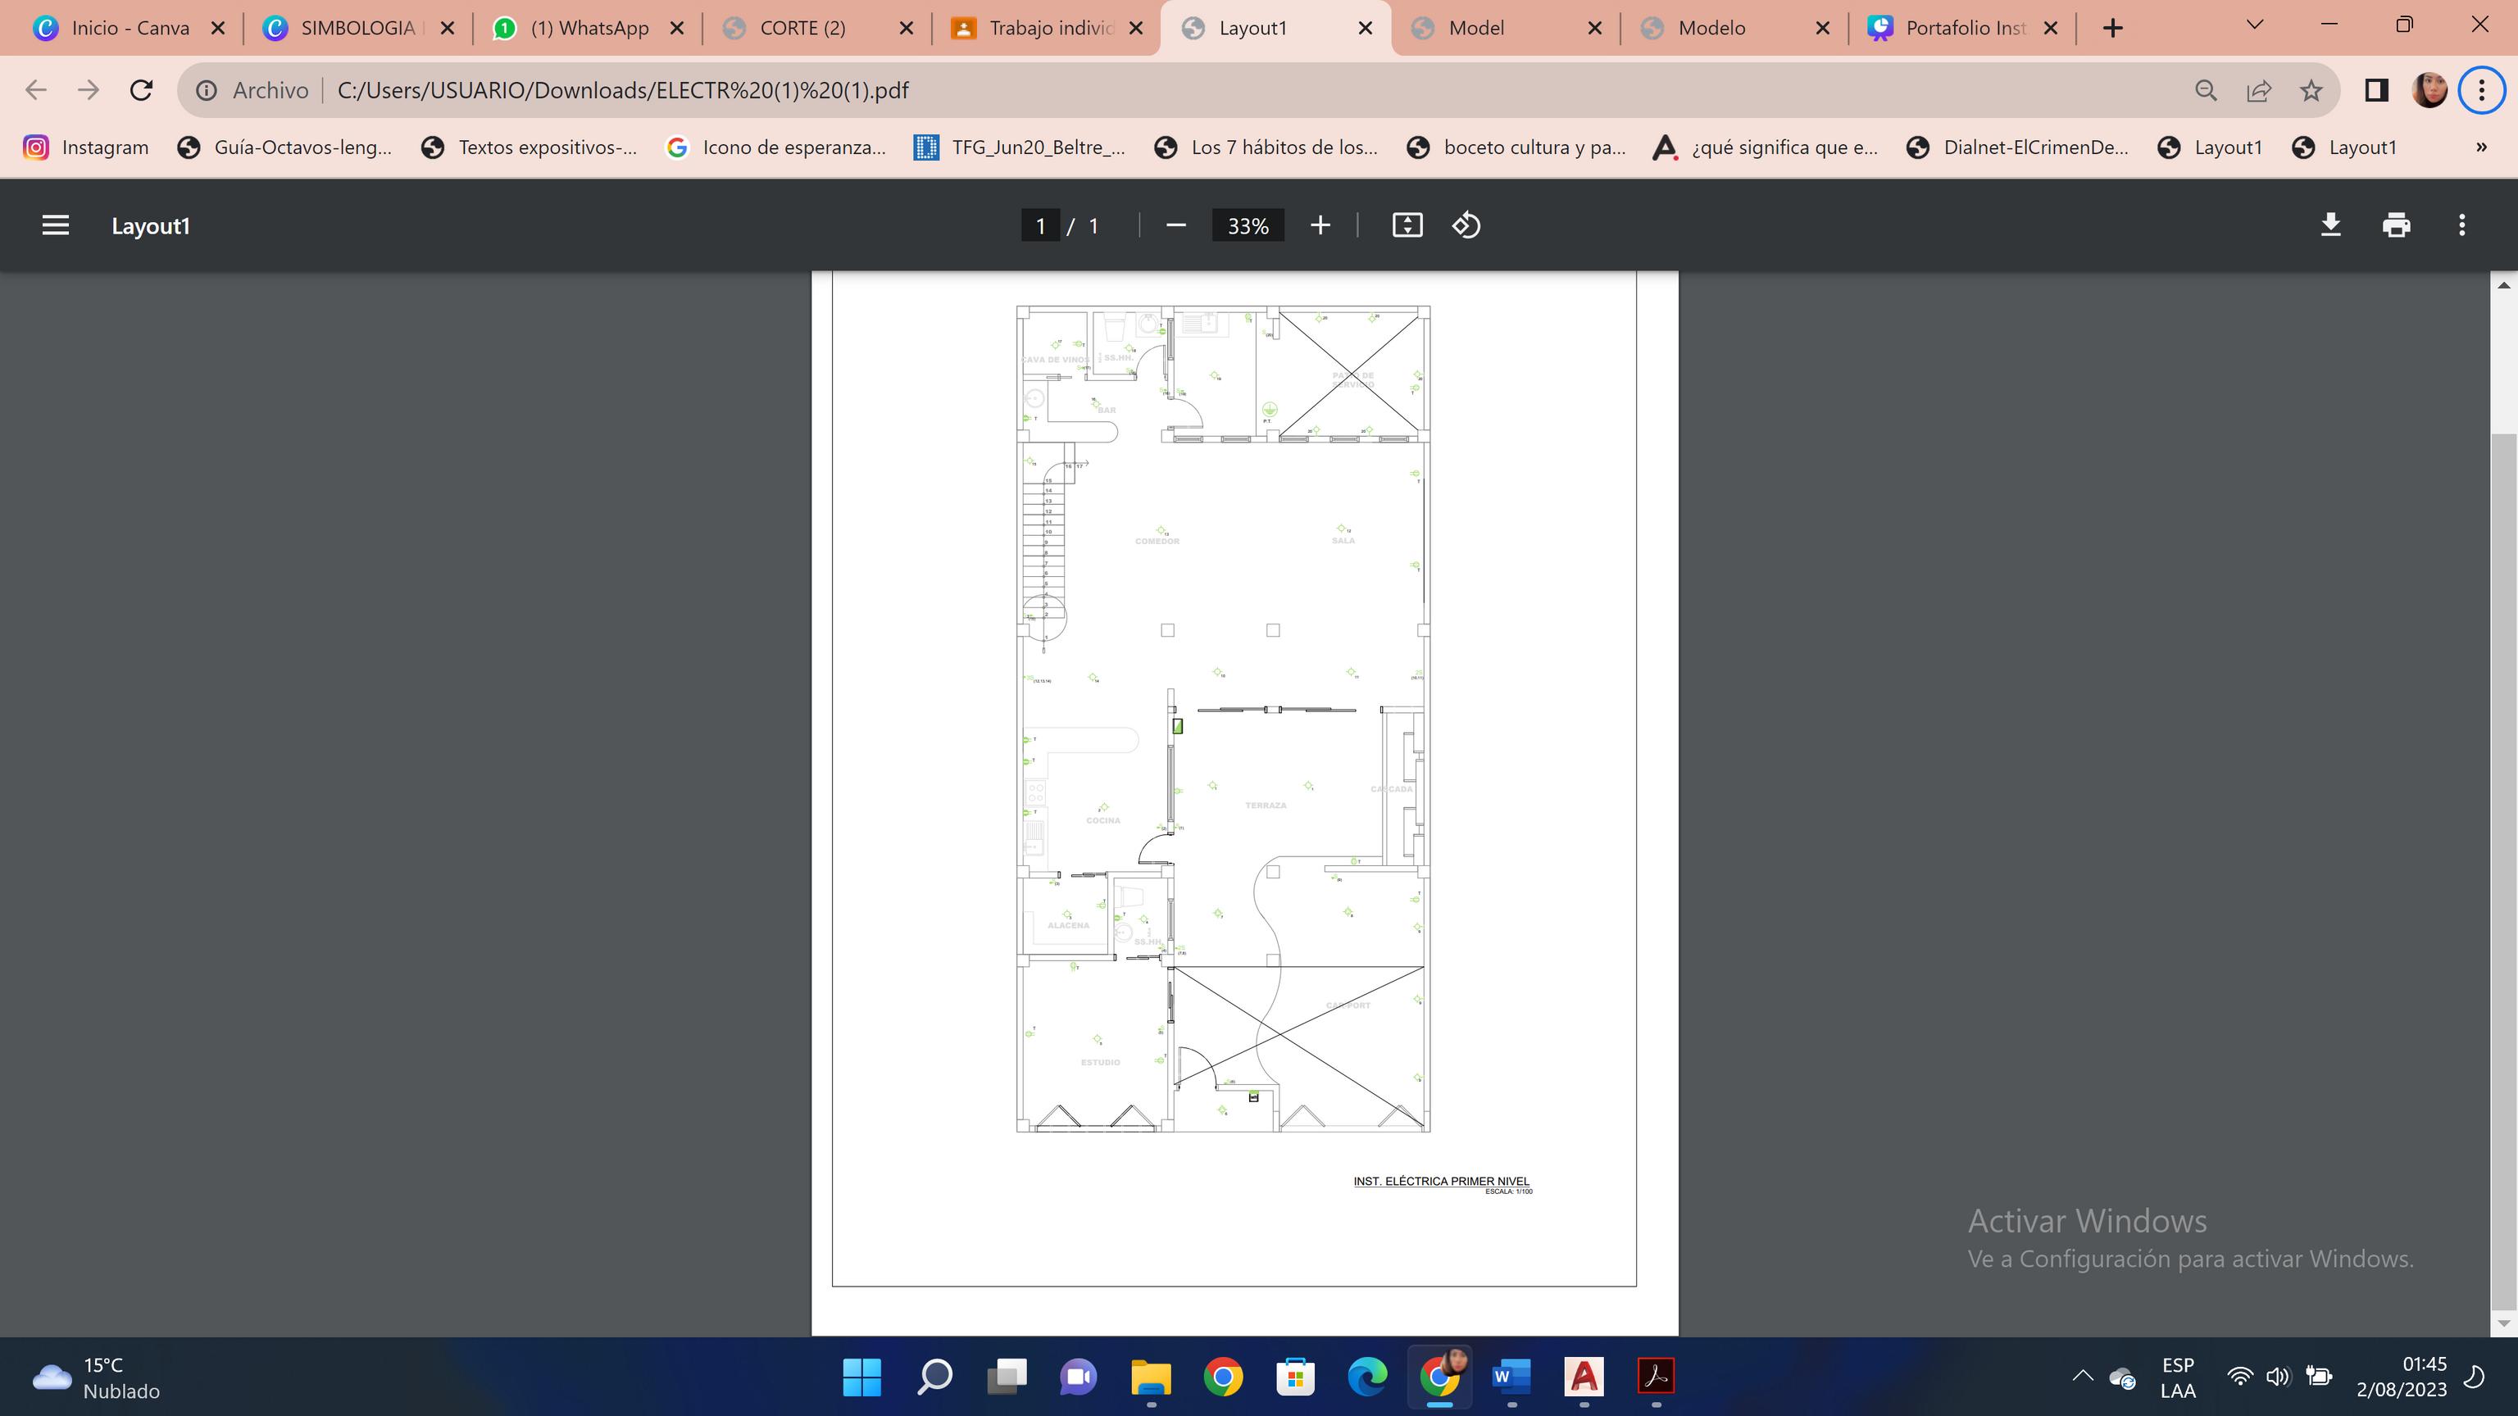Rotate the PDF counterclockwise

point(1466,225)
